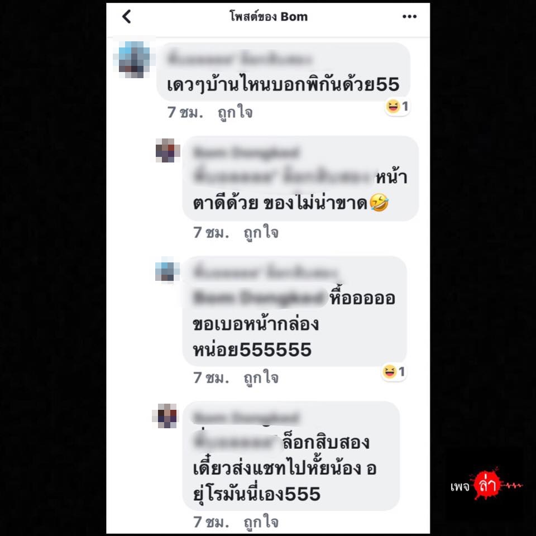Image resolution: width=536 pixels, height=536 pixels.
Task: Like the reply mentioning 'ล็อกสิบสอง'
Action: point(261,523)
